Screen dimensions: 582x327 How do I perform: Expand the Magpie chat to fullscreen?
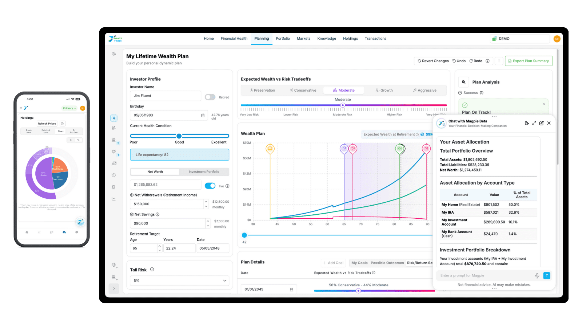coord(534,123)
